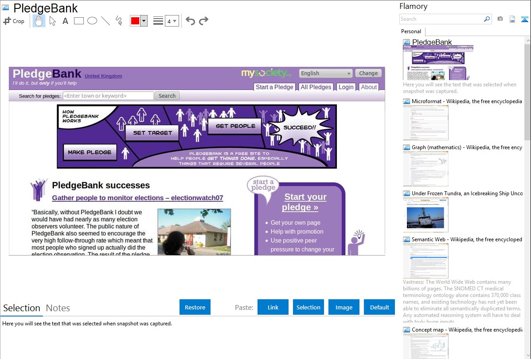Click the icon beside the Microformat entry
Image resolution: width=531 pixels, height=359 pixels.
point(406,101)
